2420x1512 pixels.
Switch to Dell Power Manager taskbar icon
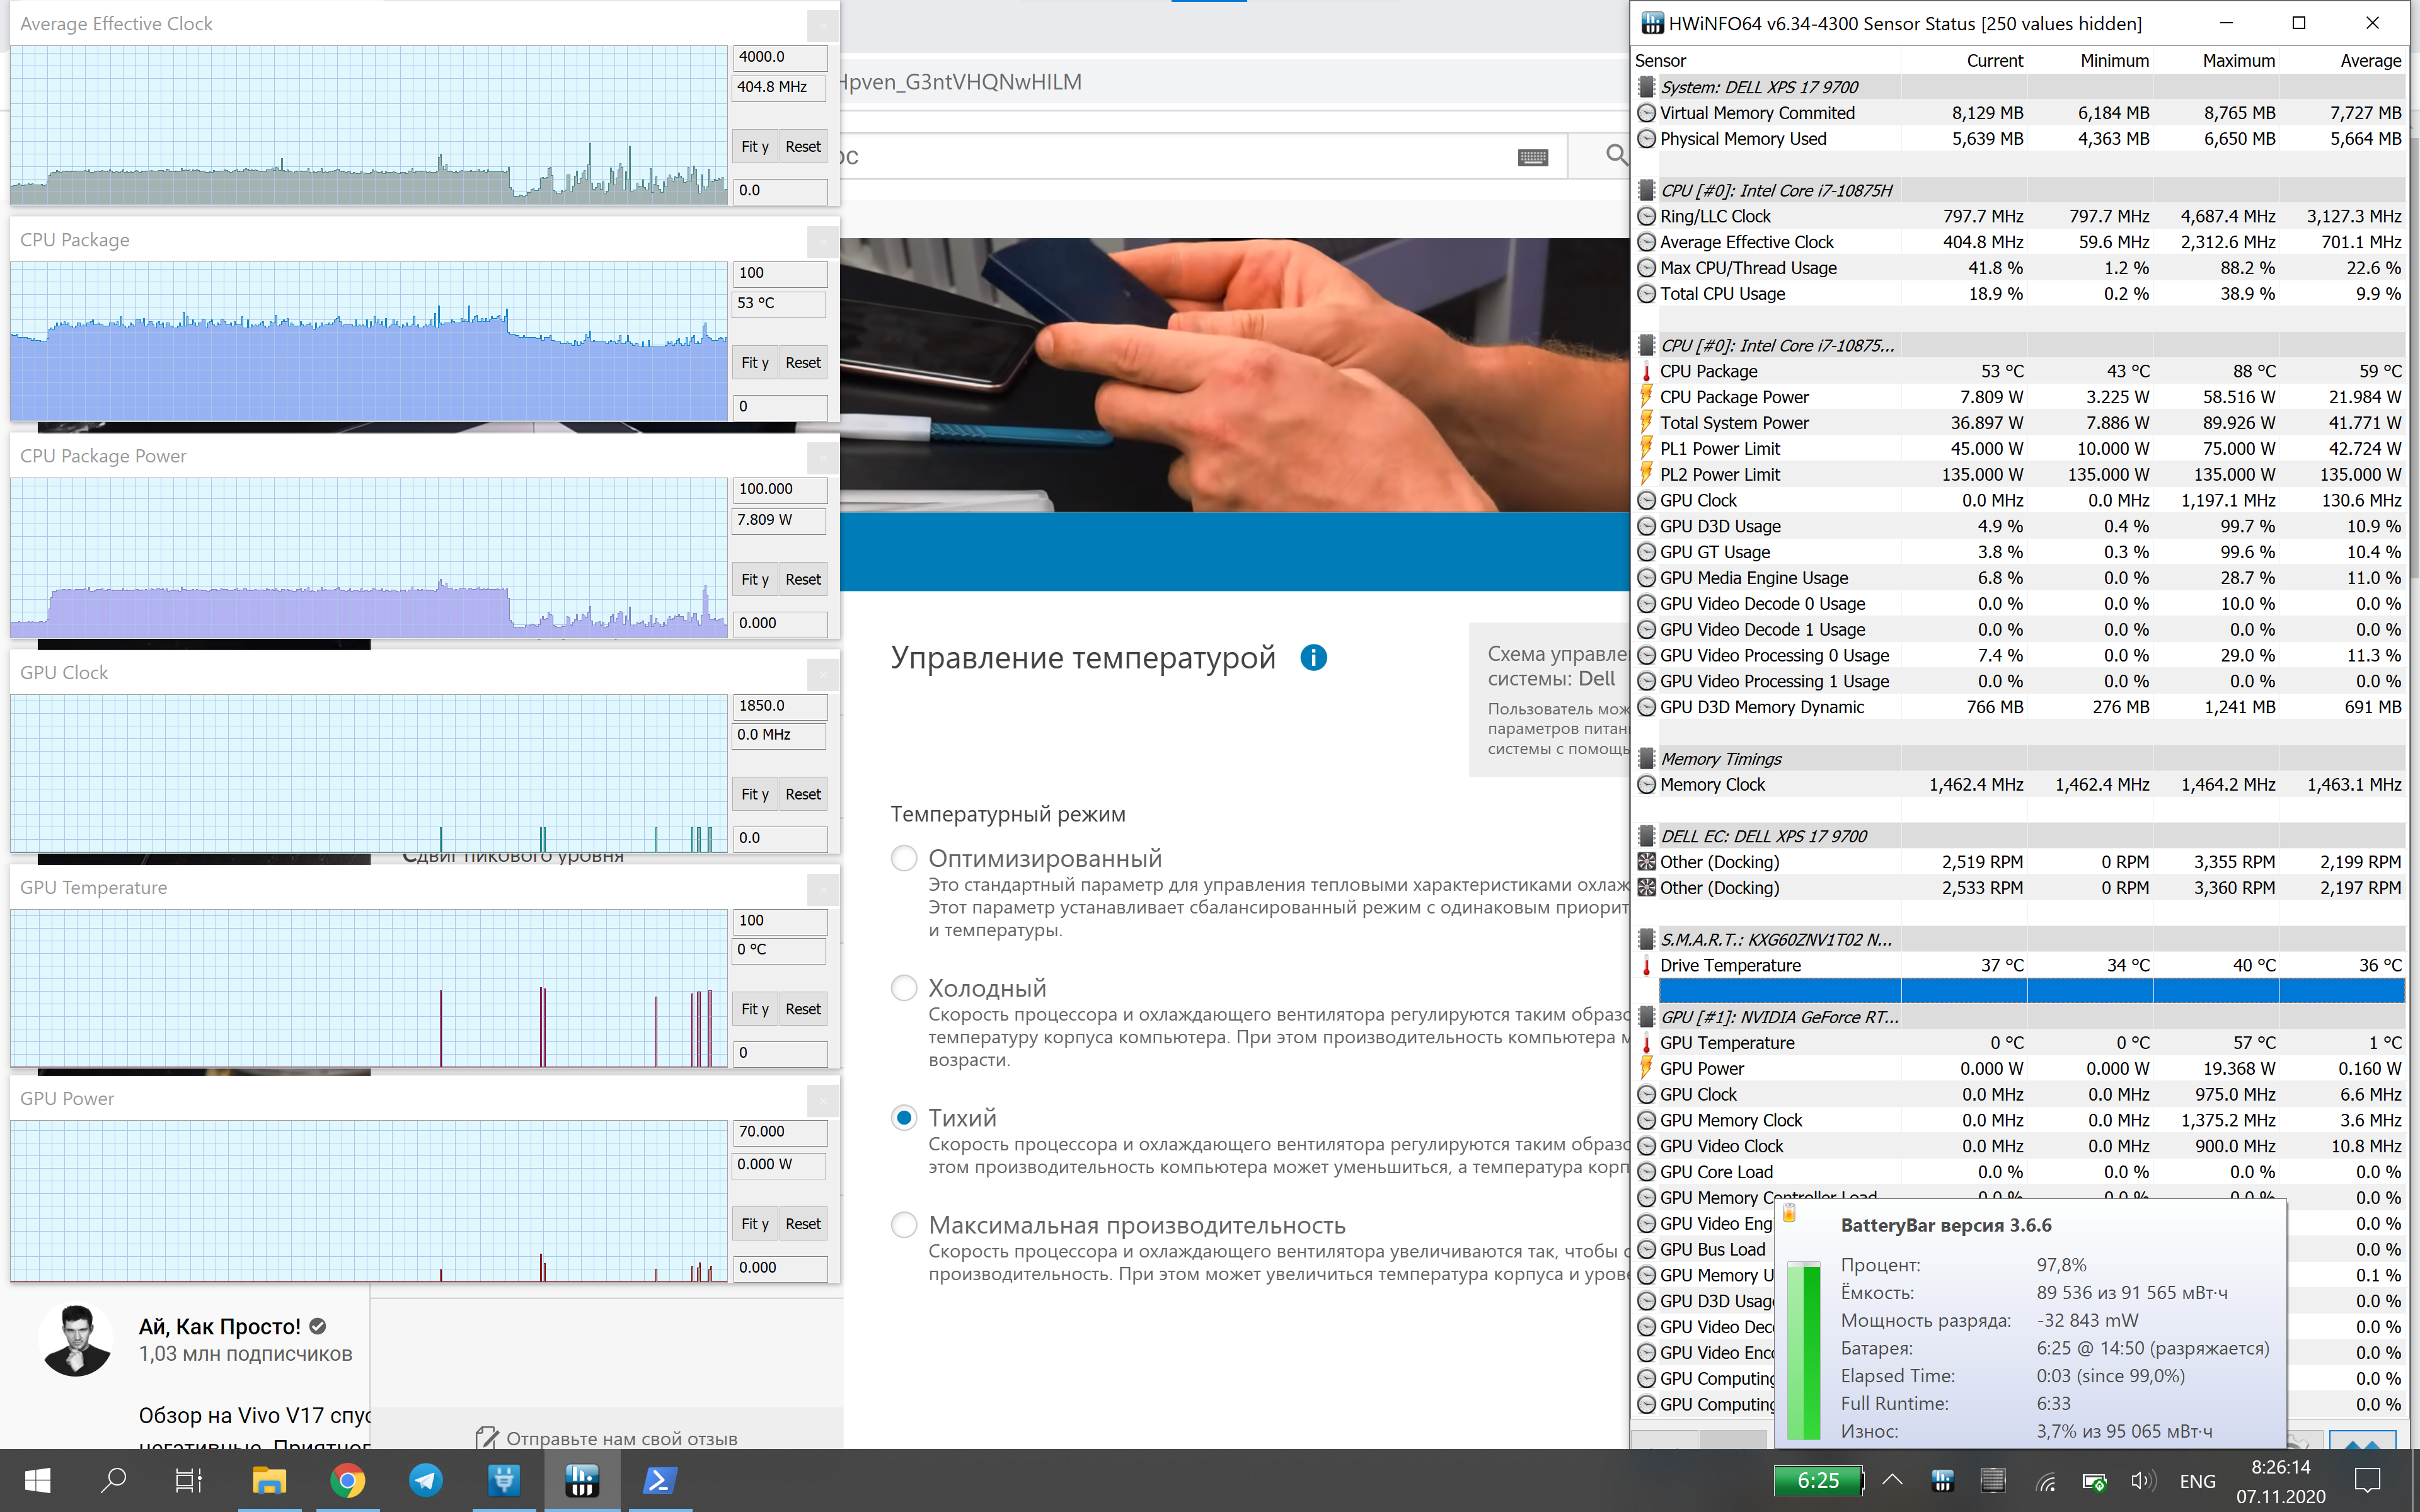pyautogui.click(x=503, y=1480)
